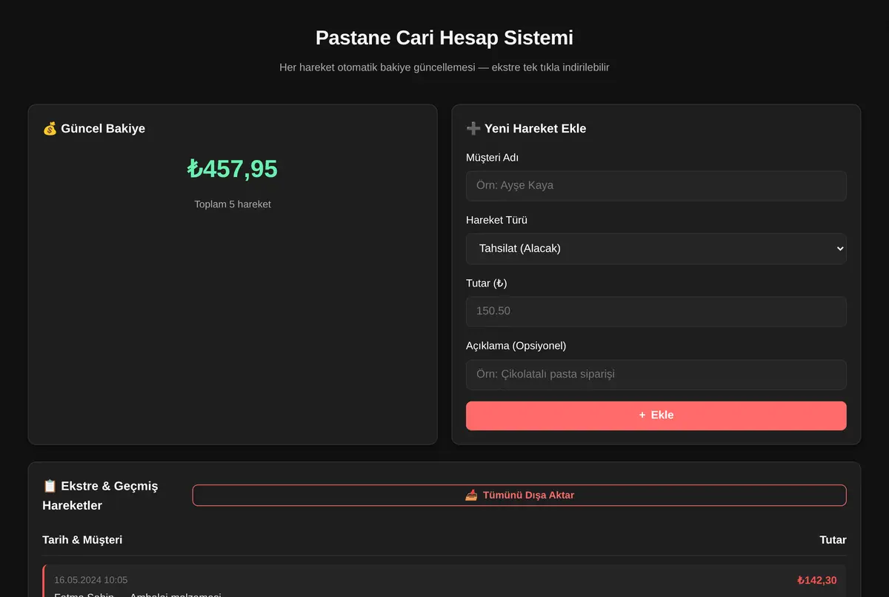This screenshot has height=597, width=889.
Task: Click the clipboard icon beside Ekstre & Geçmiş Hareketler
Action: tap(50, 487)
